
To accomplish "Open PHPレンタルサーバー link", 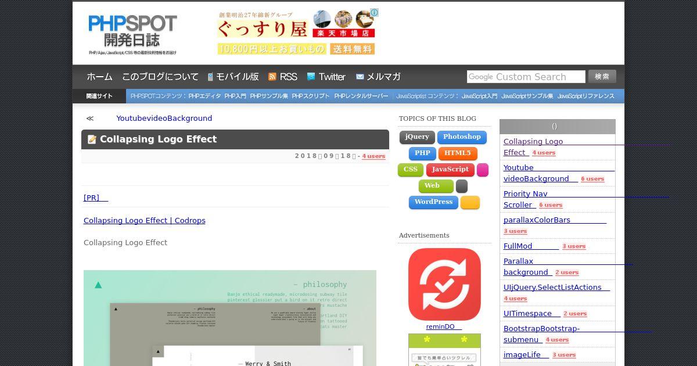I will (361, 96).
